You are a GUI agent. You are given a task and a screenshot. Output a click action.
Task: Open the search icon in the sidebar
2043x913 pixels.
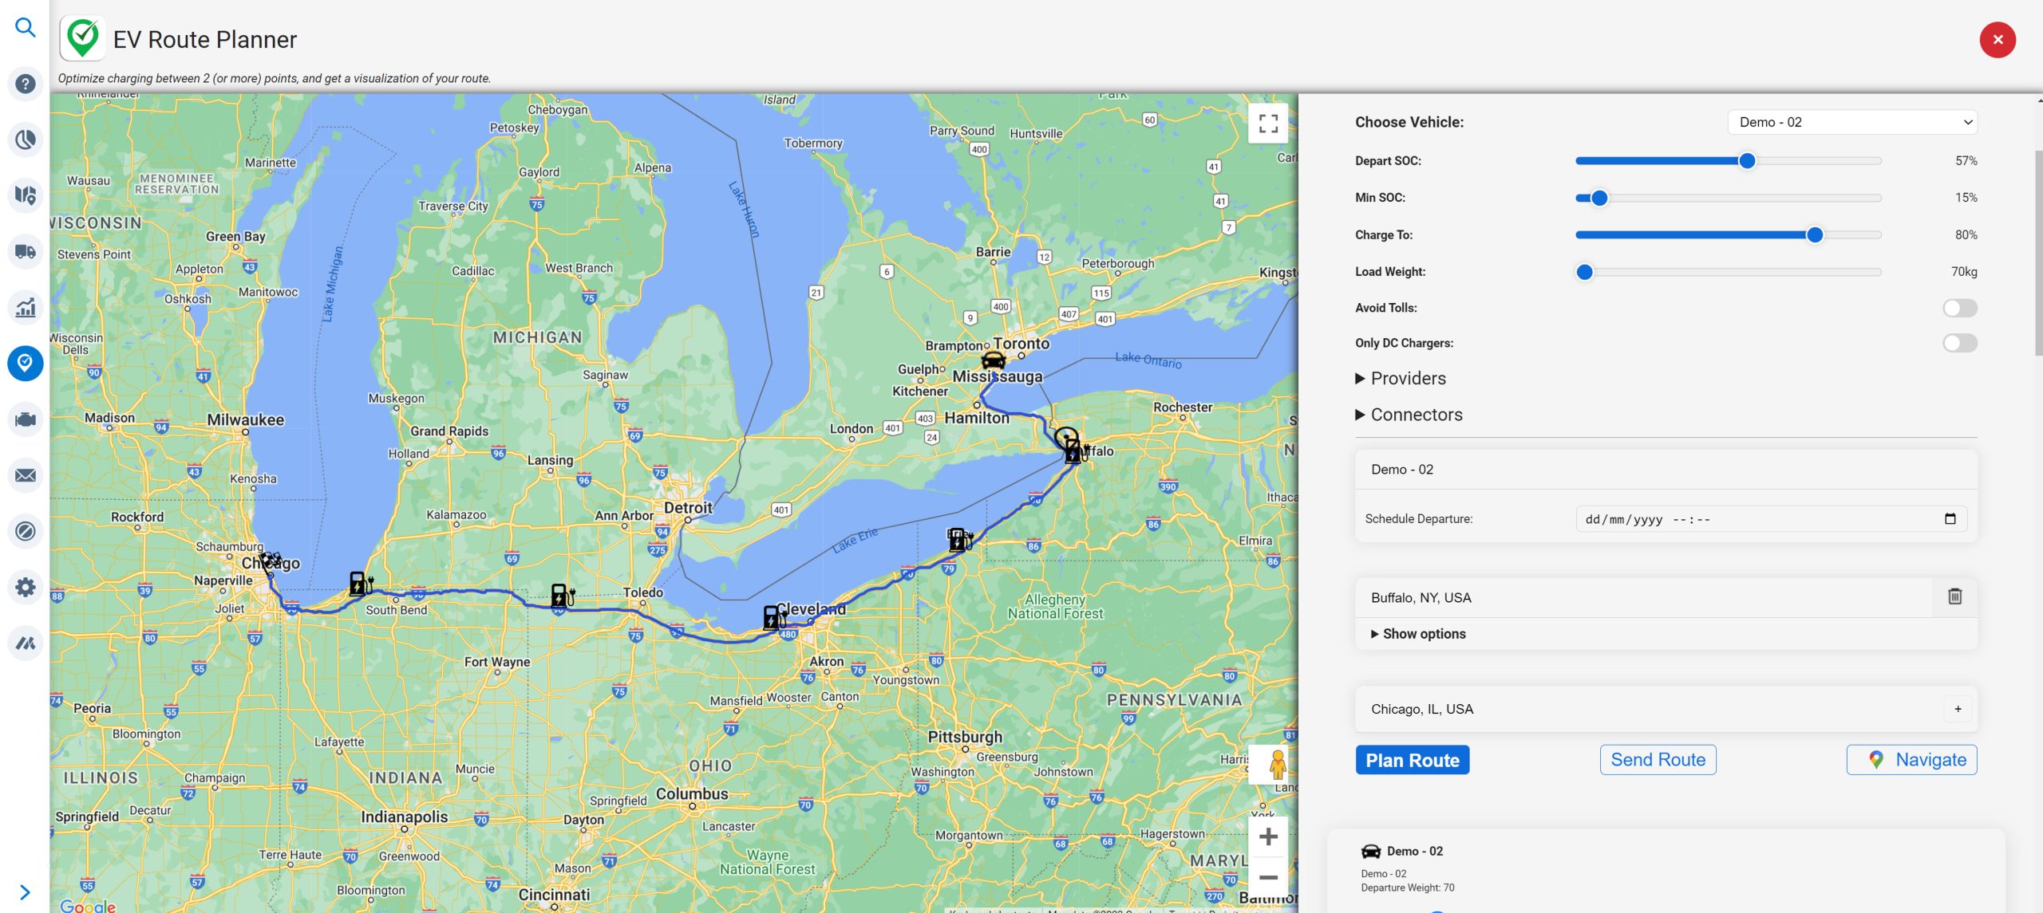26,28
